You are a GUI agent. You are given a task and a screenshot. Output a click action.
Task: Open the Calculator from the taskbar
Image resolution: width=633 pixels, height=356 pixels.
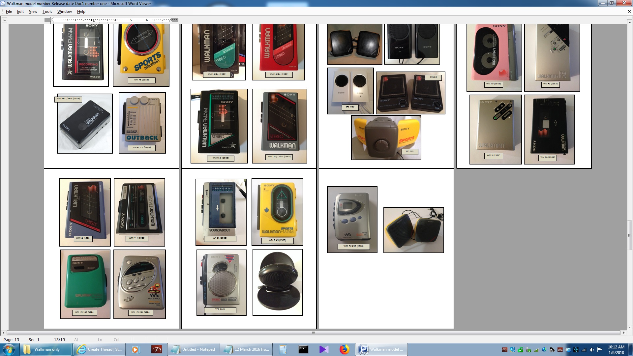click(x=283, y=349)
